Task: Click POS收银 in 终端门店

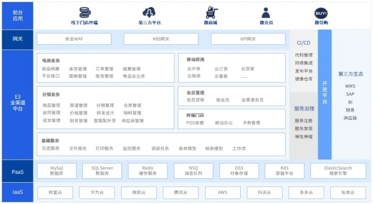Action: point(195,123)
